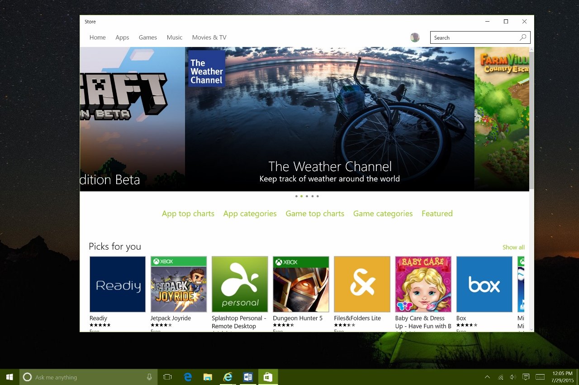The height and width of the screenshot is (385, 579).
Task: Open the Jetpack Joyride app tile
Action: point(179,284)
